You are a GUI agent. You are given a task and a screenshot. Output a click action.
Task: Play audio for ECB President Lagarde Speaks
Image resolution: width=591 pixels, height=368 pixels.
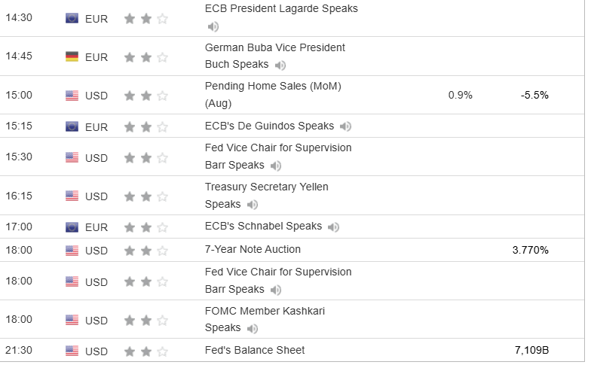(213, 26)
